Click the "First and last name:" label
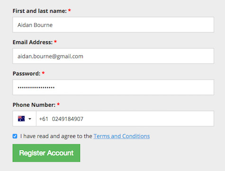This screenshot has width=225, height=171. pos(40,11)
